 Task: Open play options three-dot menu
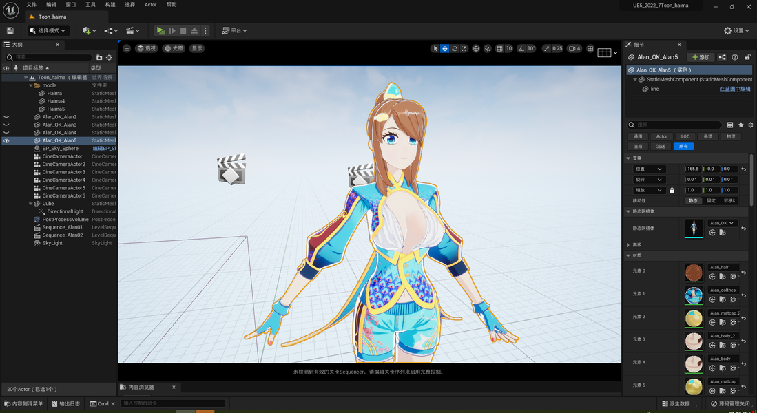pos(205,30)
